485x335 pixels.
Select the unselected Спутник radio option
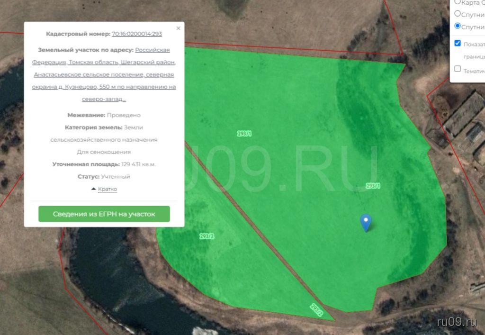pyautogui.click(x=458, y=14)
